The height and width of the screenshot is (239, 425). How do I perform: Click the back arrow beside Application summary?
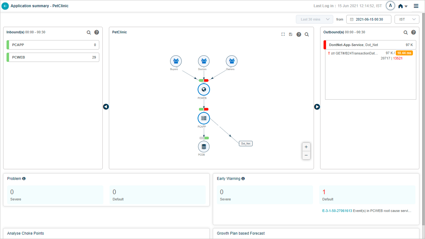coord(5,6)
